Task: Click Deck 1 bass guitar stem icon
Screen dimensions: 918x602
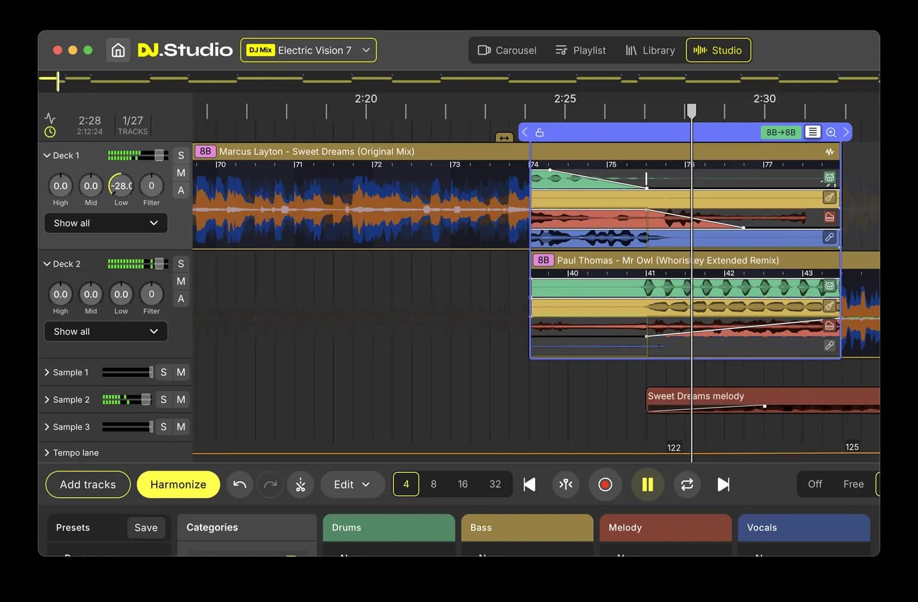Action: 830,198
